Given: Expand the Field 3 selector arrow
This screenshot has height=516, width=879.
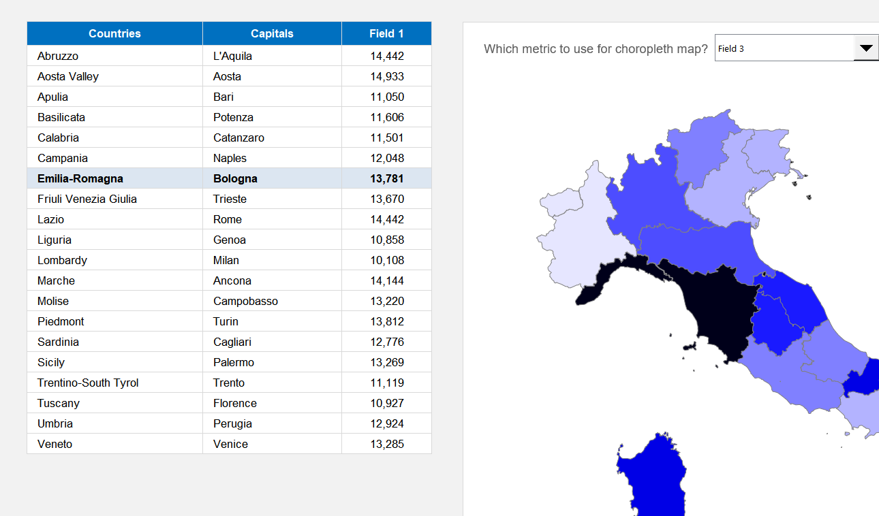Looking at the screenshot, I should click(x=866, y=47).
